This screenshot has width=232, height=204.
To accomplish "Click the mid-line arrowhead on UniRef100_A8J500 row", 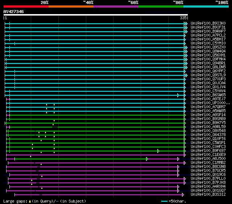I will (147, 159).
